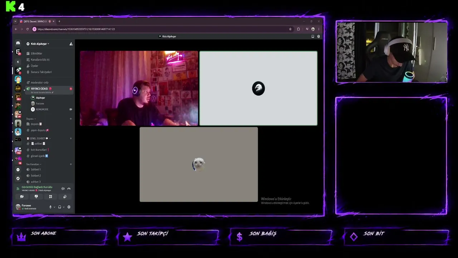Create channel in Ses Kanalları category
458x258 pixels.
[x=71, y=164]
